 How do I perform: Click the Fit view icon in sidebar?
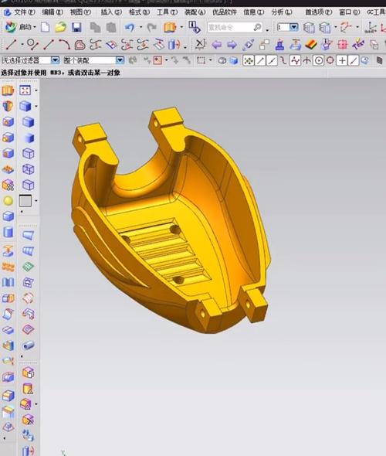pyautogui.click(x=25, y=90)
